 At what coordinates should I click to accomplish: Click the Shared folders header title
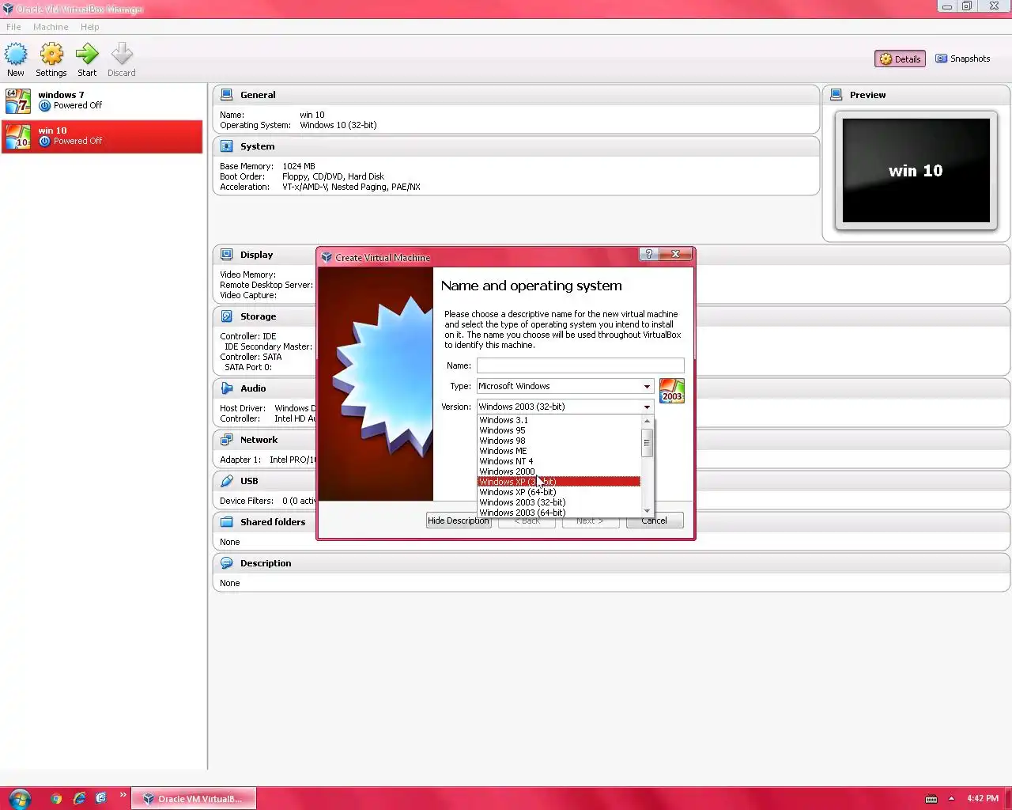tap(273, 522)
